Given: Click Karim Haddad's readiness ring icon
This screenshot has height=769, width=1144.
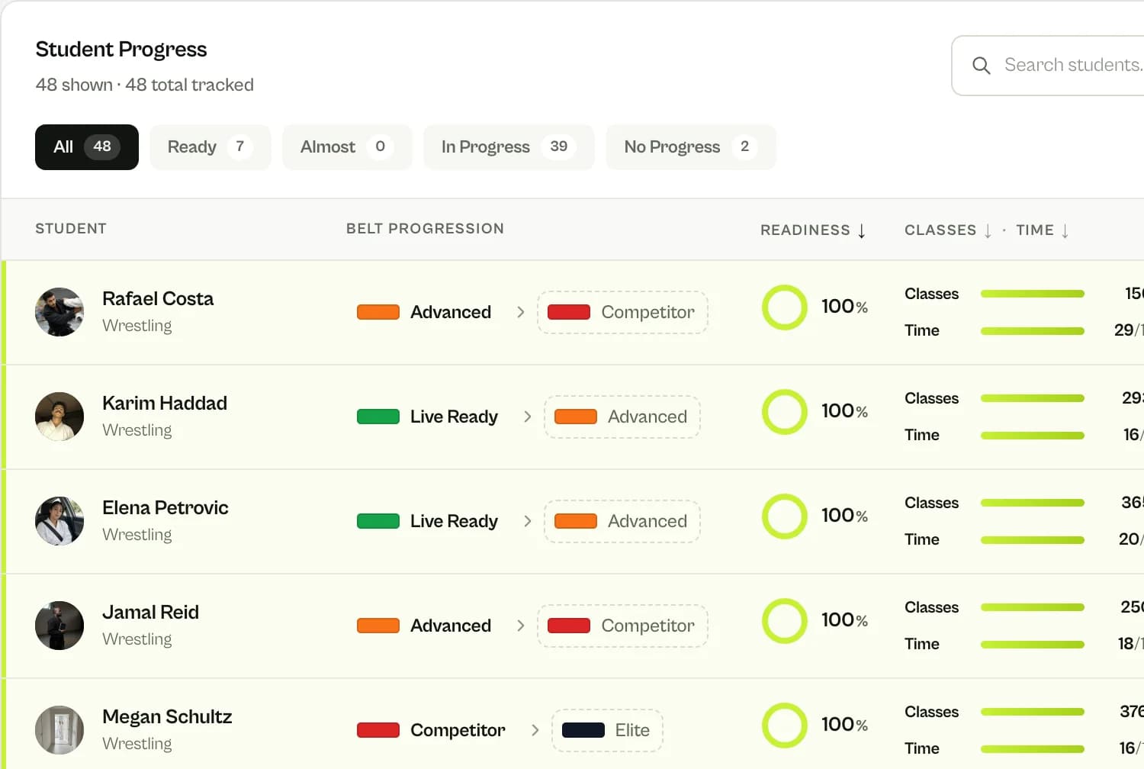Looking at the screenshot, I should tap(784, 412).
